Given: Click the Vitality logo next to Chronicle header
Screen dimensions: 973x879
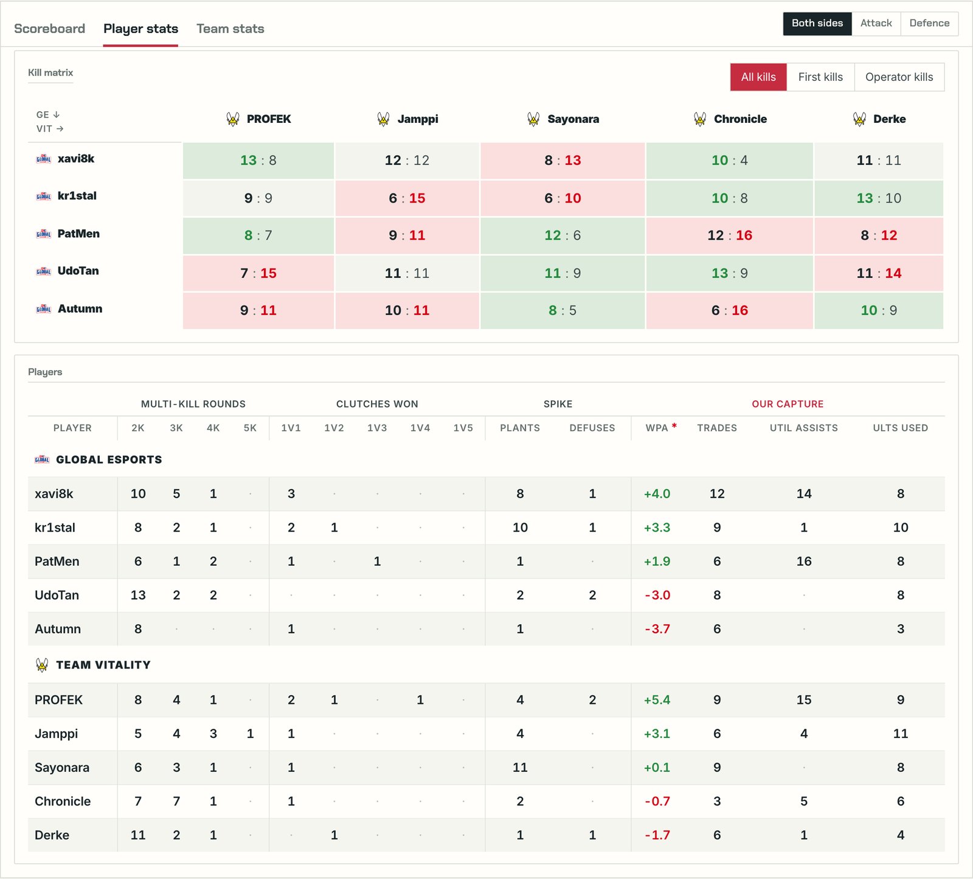Looking at the screenshot, I should coord(700,119).
